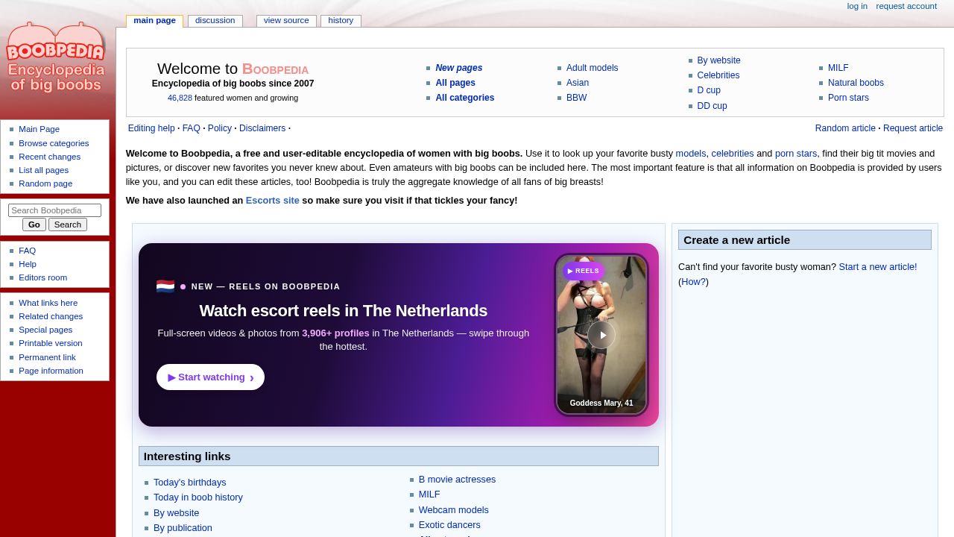Click the Escorts site link
Viewport: 954px width, 537px height.
[273, 201]
